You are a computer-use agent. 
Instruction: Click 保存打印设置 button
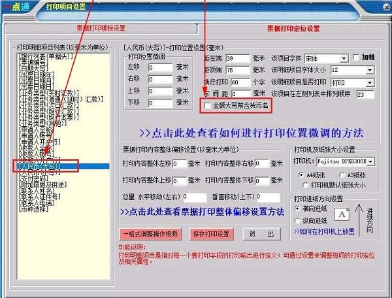tap(212, 234)
